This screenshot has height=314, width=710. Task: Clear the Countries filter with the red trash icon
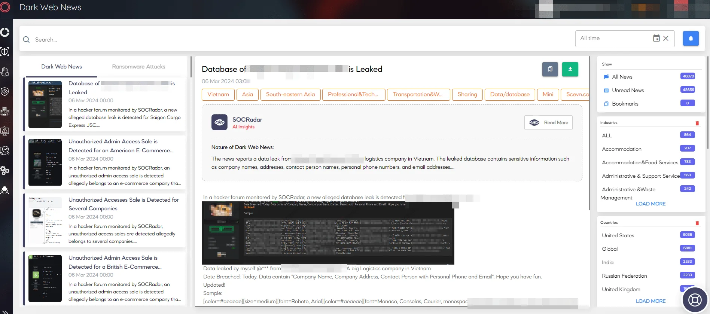pos(697,223)
